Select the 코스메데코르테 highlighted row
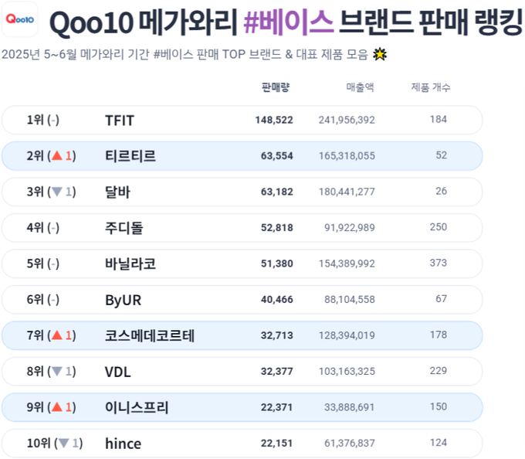The width and height of the screenshot is (525, 459). coord(242,335)
